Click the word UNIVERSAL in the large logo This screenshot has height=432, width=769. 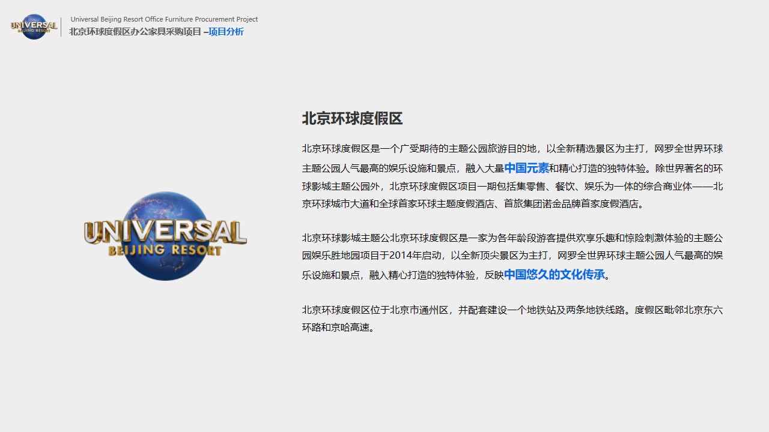point(165,232)
